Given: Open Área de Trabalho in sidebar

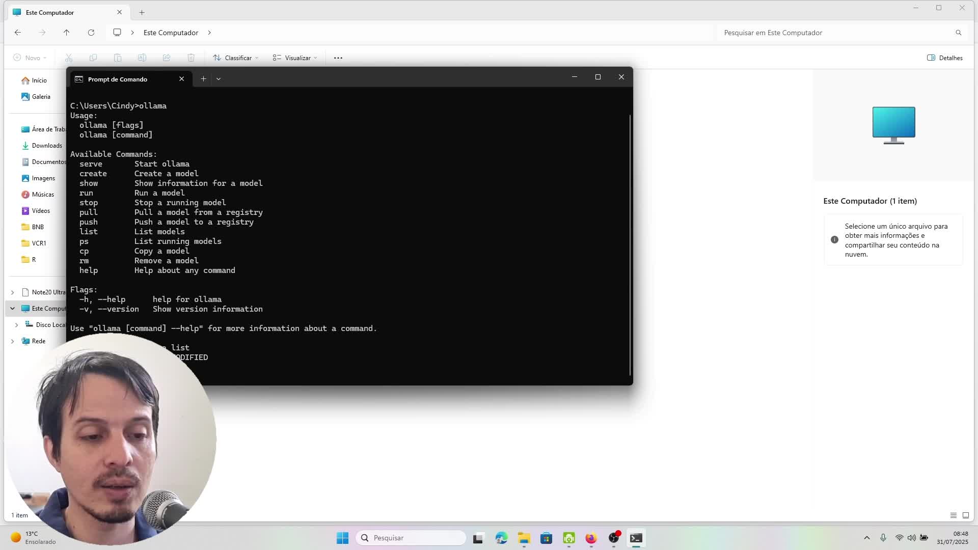Looking at the screenshot, I should 43,129.
